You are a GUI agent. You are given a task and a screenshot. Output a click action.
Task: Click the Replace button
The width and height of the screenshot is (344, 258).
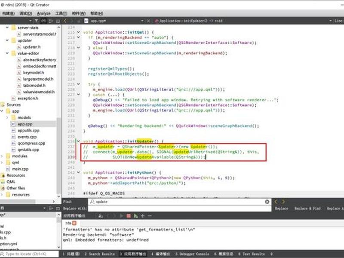pyautogui.click(x=282, y=209)
